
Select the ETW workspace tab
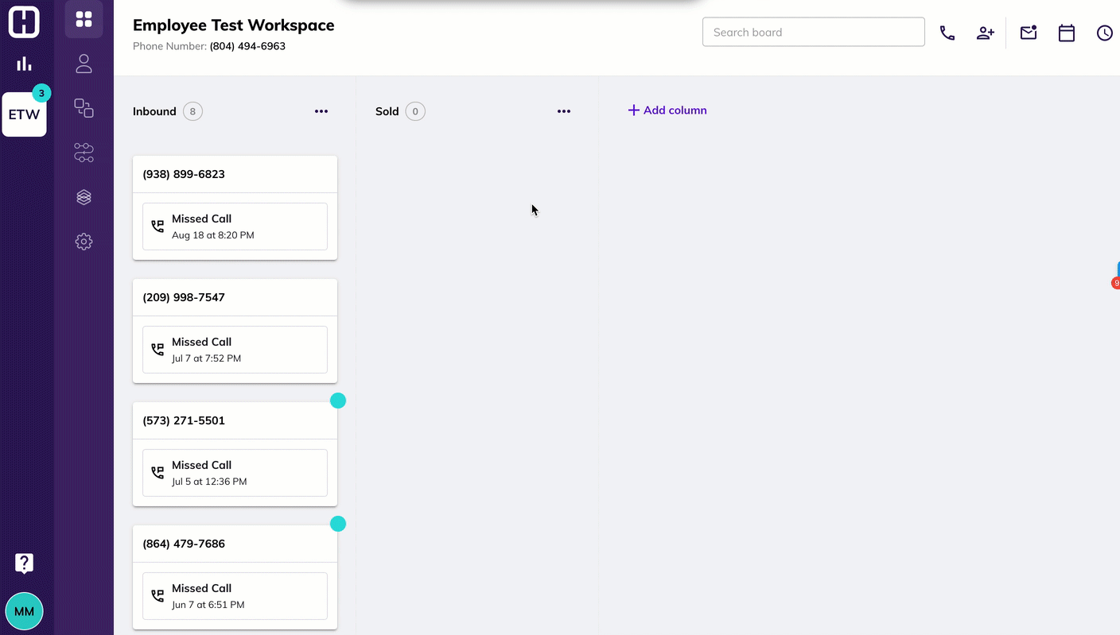tap(24, 114)
